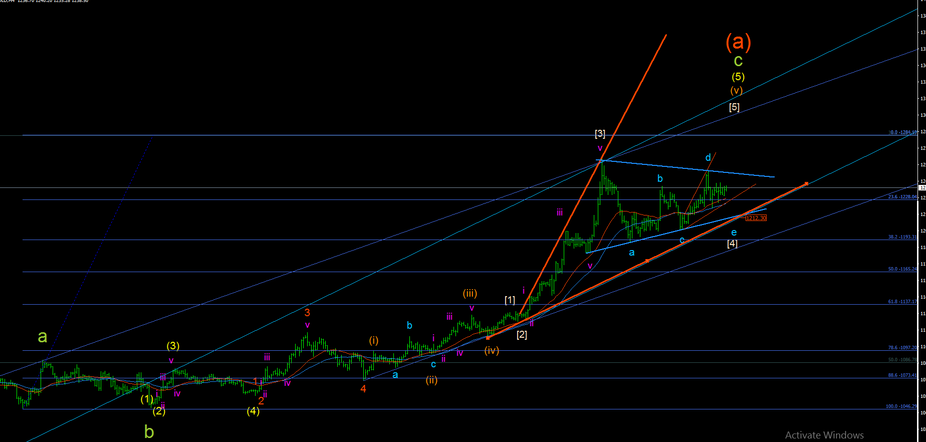Click the yellow (4) wave label
This screenshot has width=926, height=442.
tap(253, 411)
